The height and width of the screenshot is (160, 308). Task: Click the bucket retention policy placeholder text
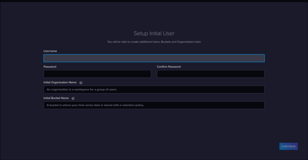click(x=95, y=105)
